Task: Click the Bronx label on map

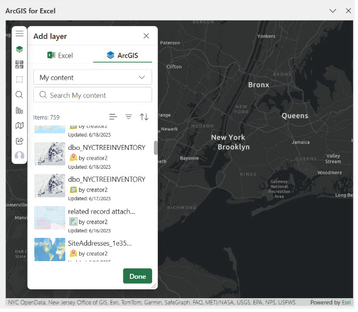Action: point(259,85)
